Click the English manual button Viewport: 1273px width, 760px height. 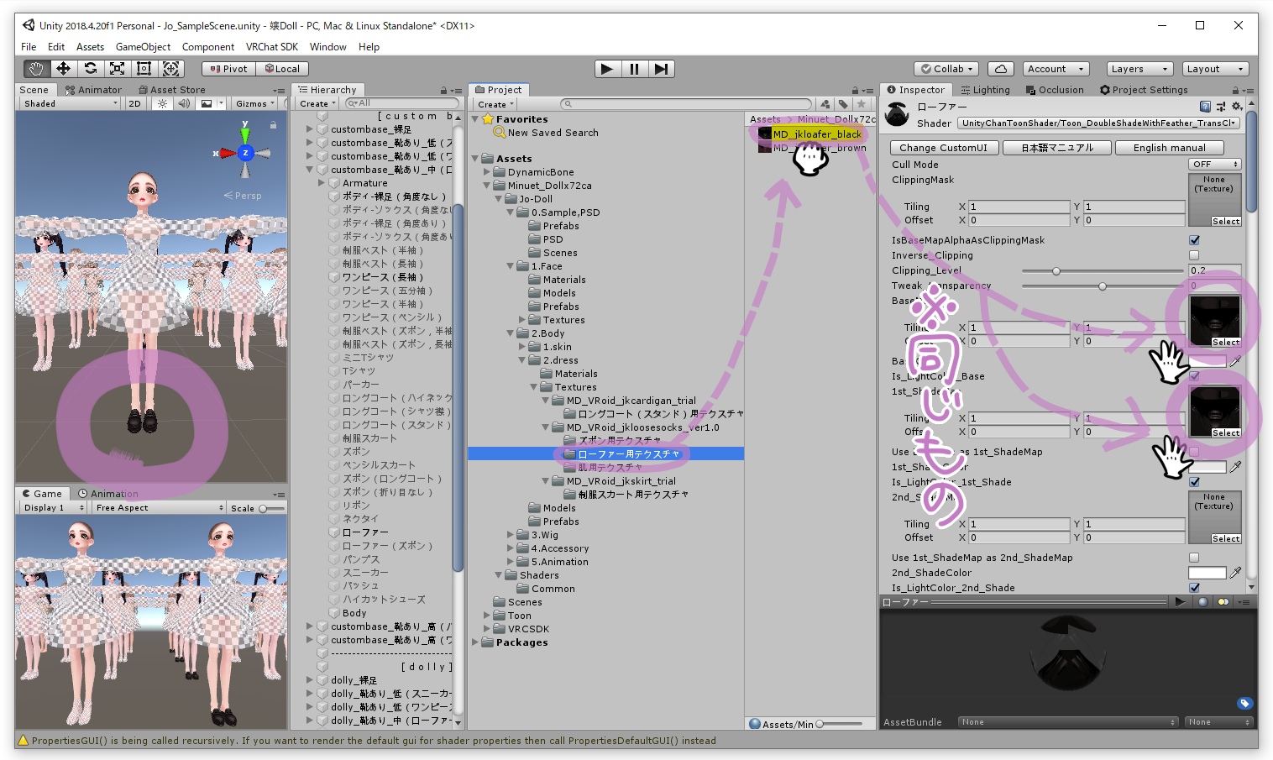tap(1169, 148)
